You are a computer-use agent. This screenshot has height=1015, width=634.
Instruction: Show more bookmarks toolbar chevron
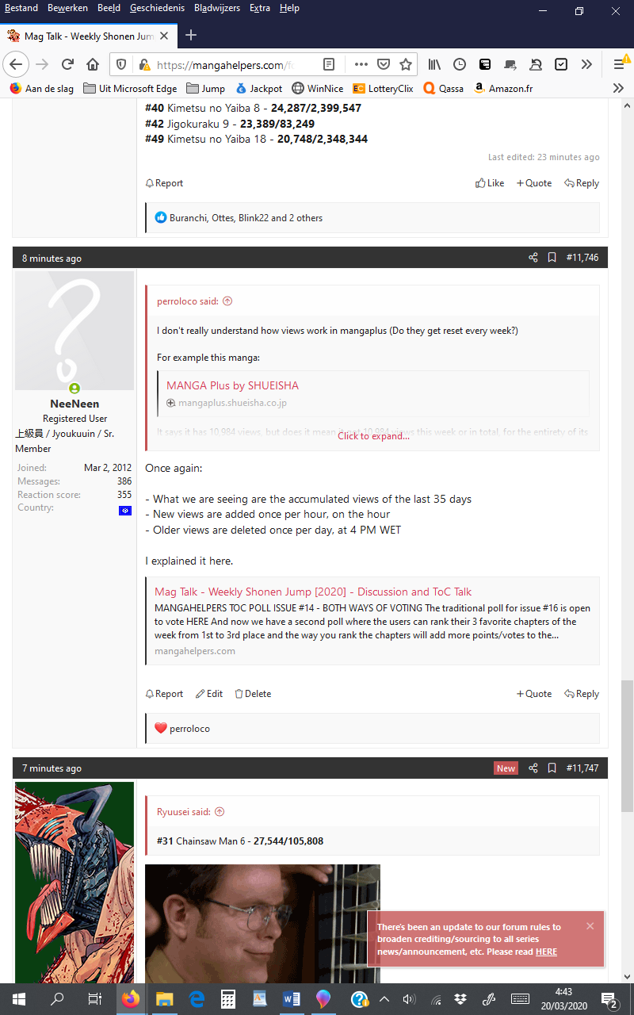click(x=619, y=89)
